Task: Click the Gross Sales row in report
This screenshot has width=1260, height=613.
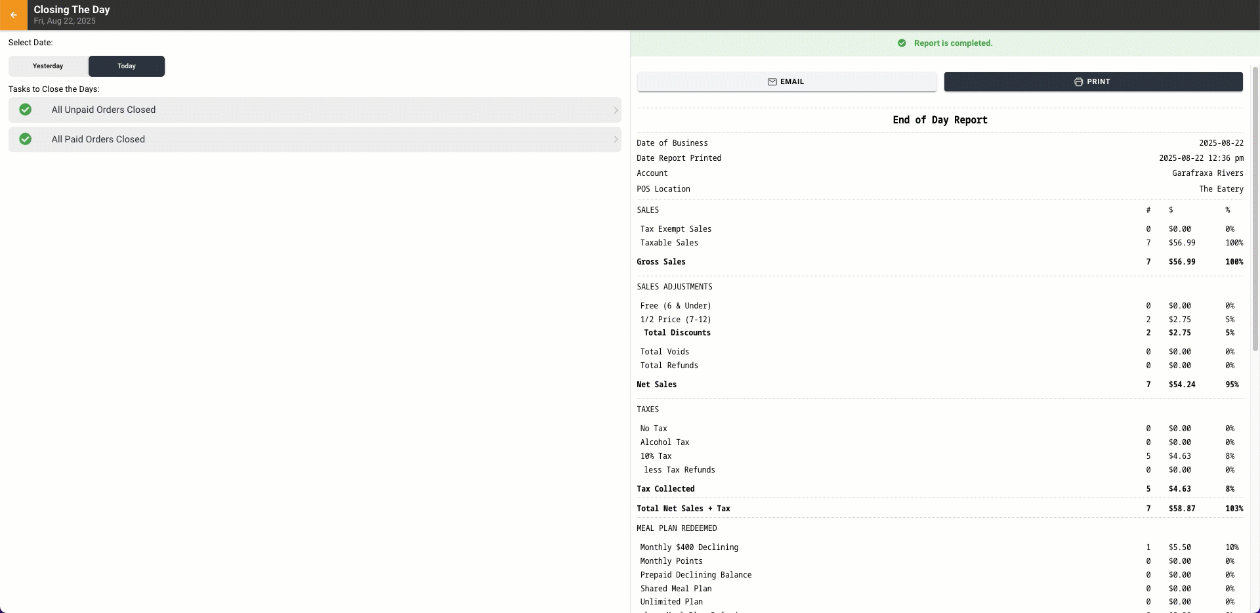Action: pos(940,262)
